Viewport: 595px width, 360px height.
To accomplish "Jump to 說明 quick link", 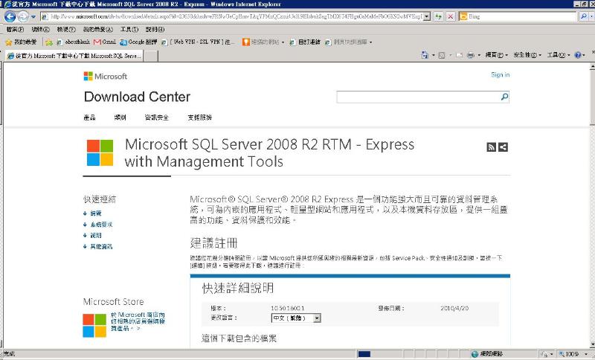I will tap(96, 236).
